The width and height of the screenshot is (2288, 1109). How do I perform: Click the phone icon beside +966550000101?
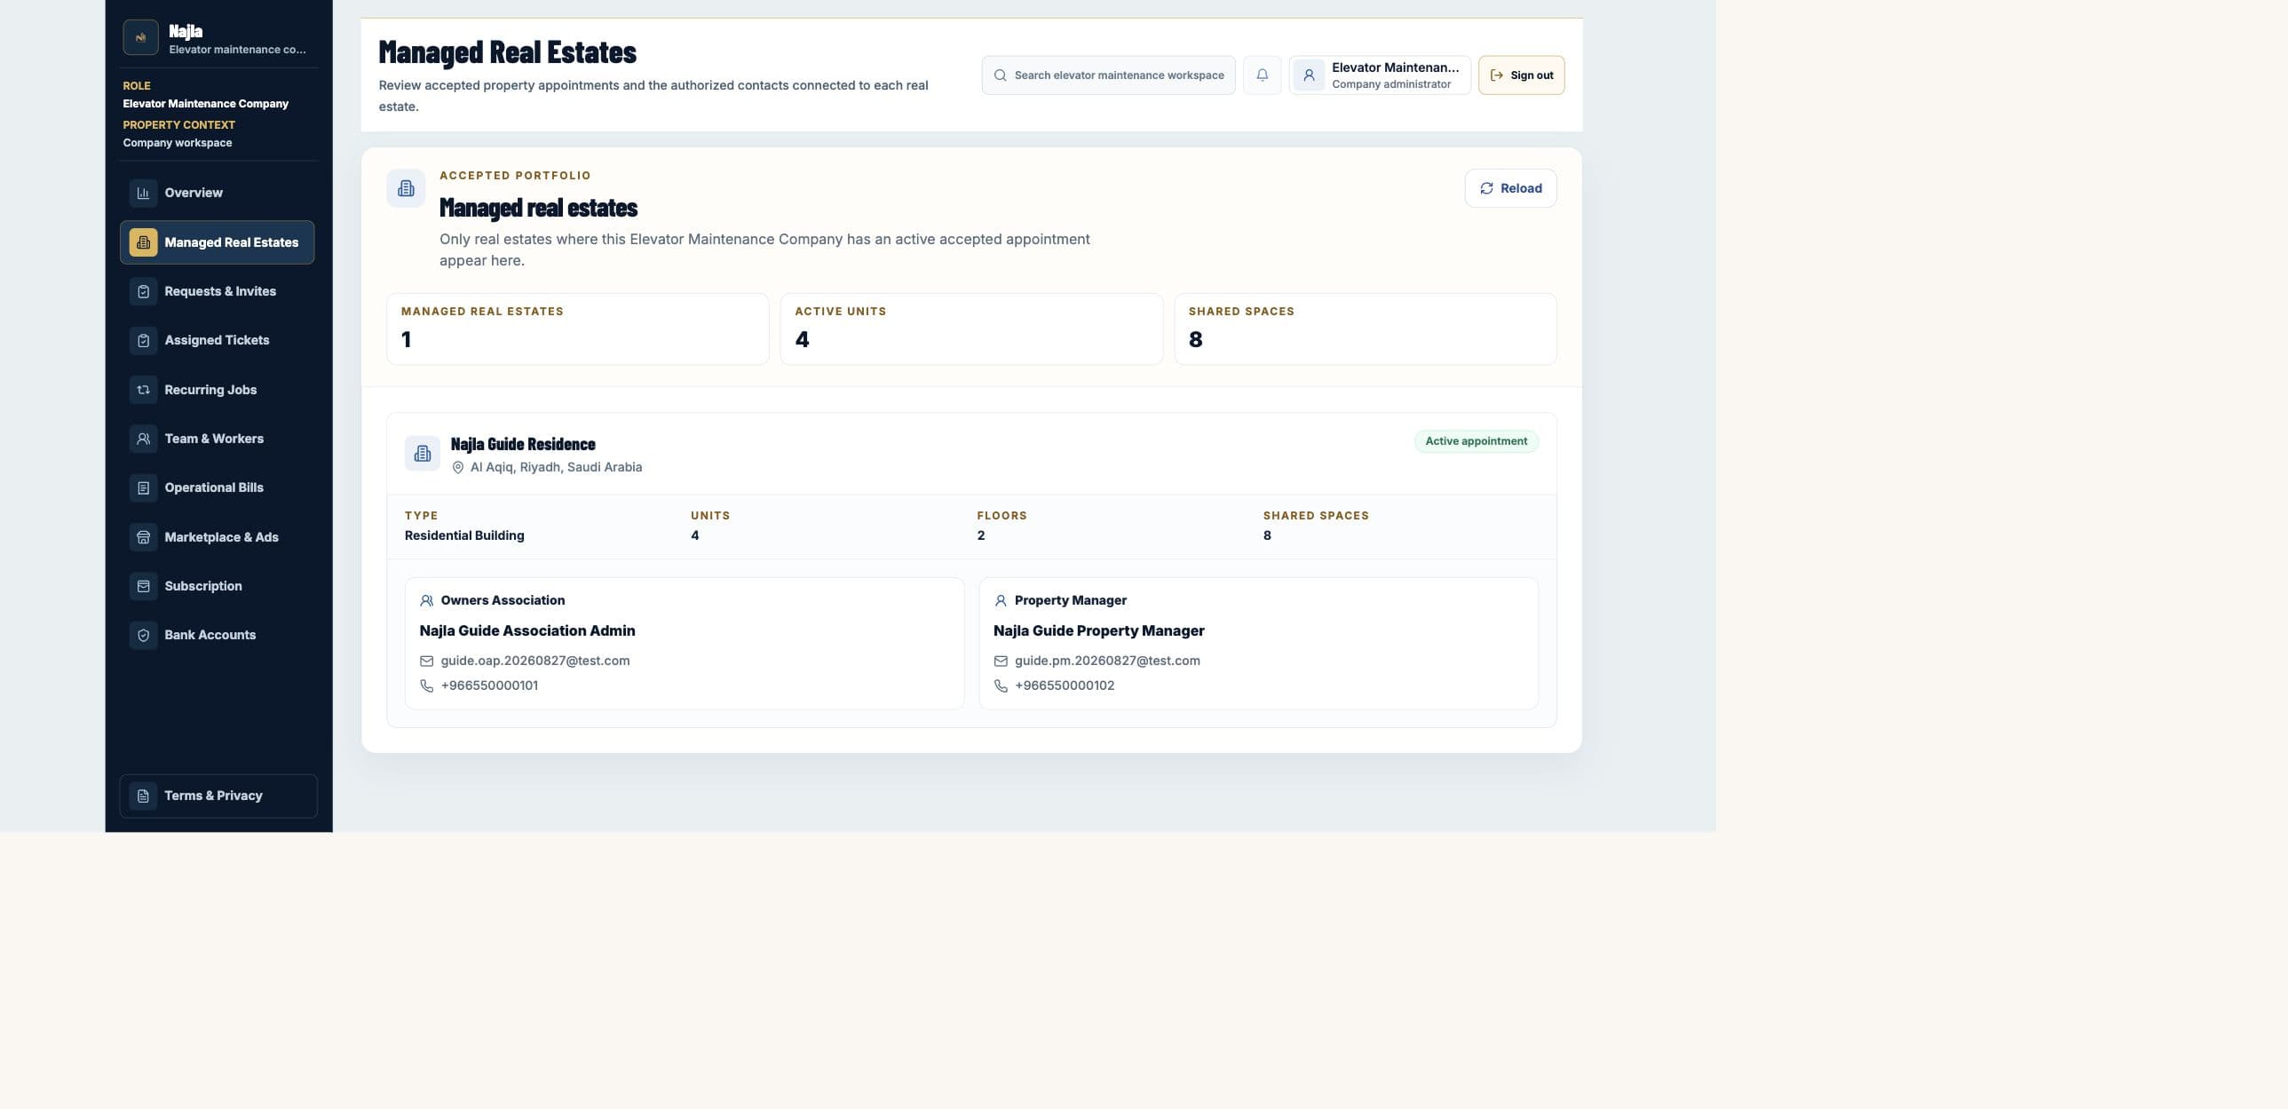[x=426, y=685]
